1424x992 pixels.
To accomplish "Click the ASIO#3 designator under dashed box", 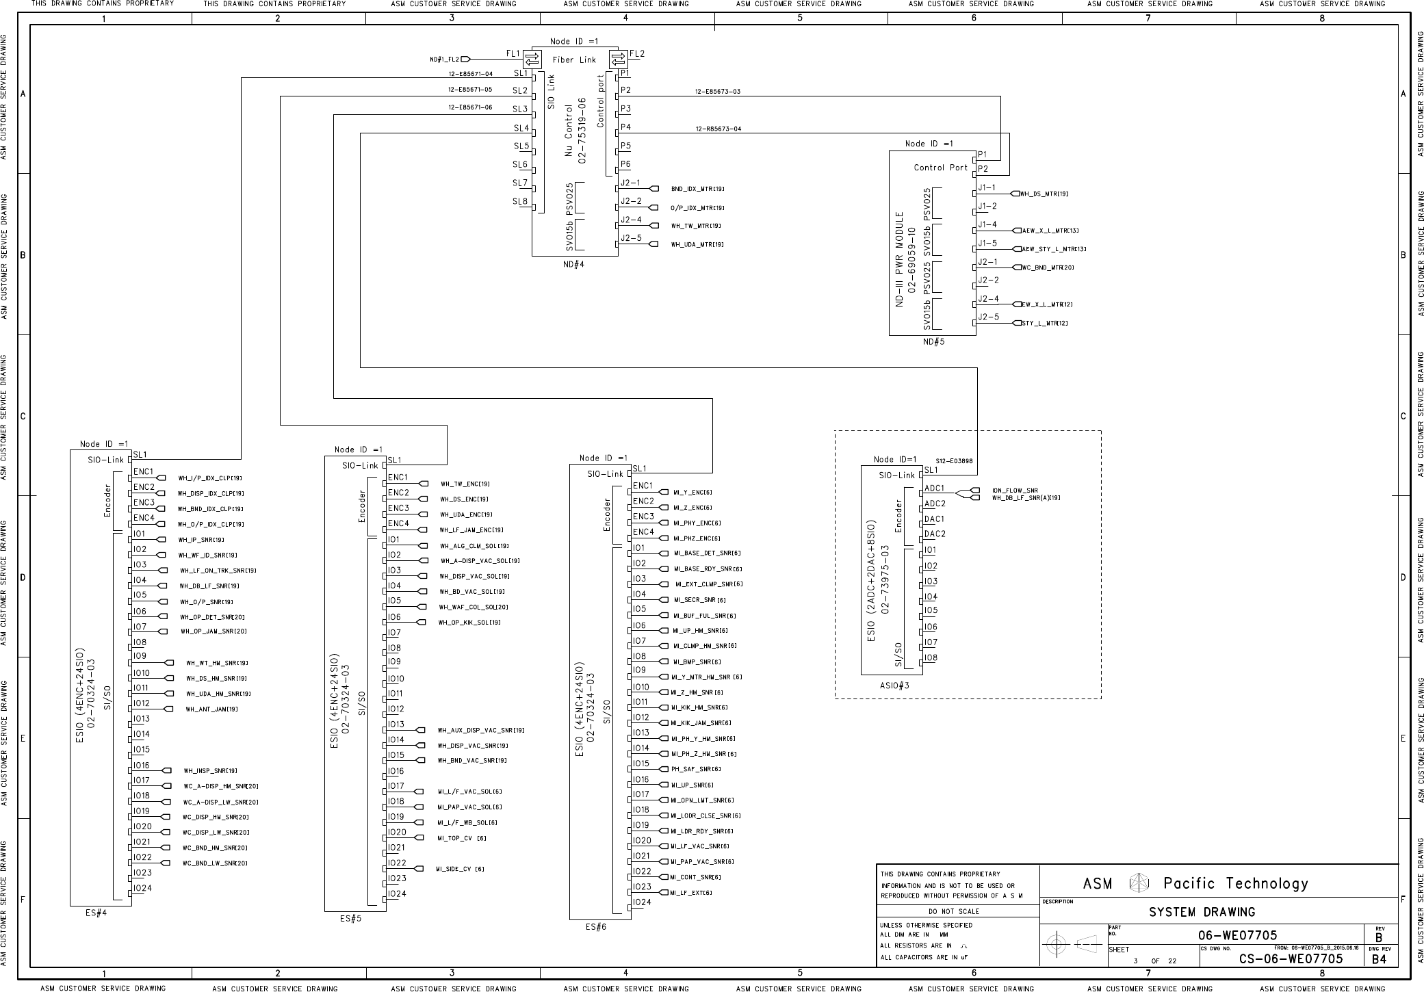I will pyautogui.click(x=894, y=685).
